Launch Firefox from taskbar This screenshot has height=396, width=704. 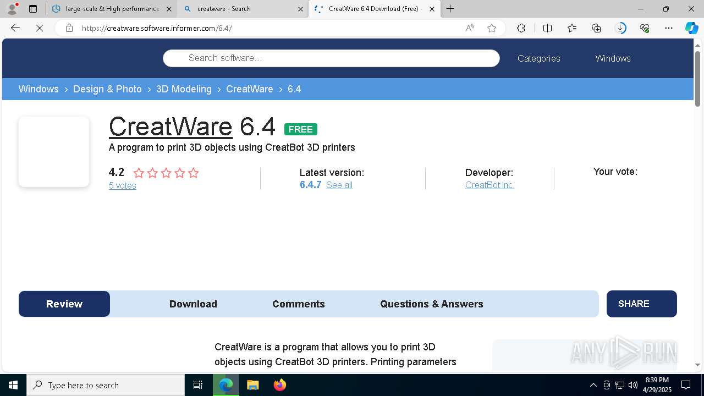click(279, 385)
